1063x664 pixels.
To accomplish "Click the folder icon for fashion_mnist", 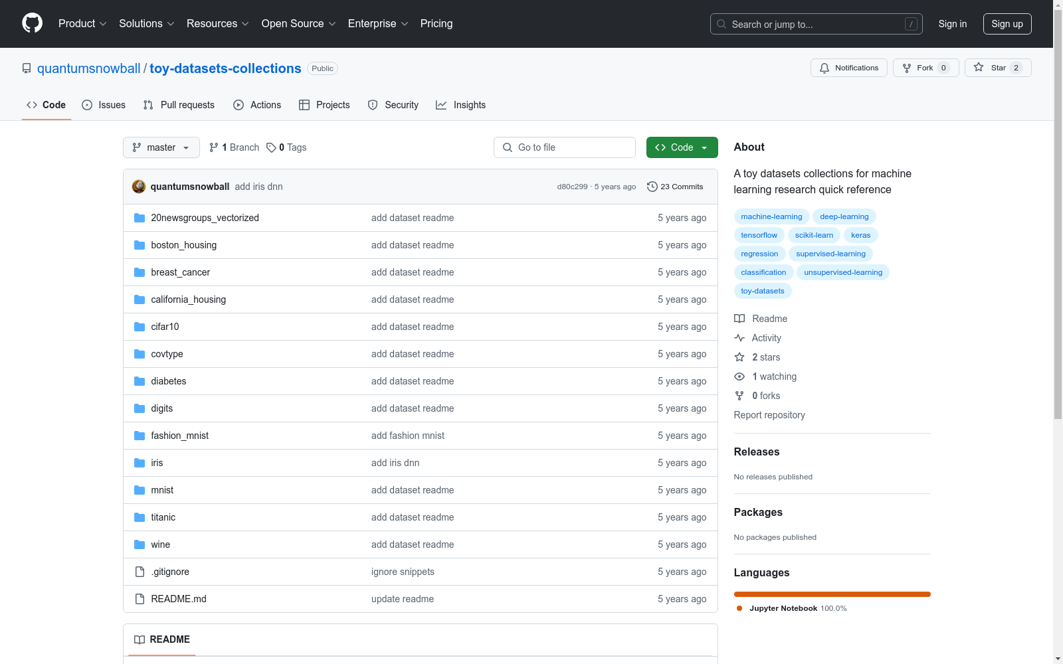I will click(140, 436).
